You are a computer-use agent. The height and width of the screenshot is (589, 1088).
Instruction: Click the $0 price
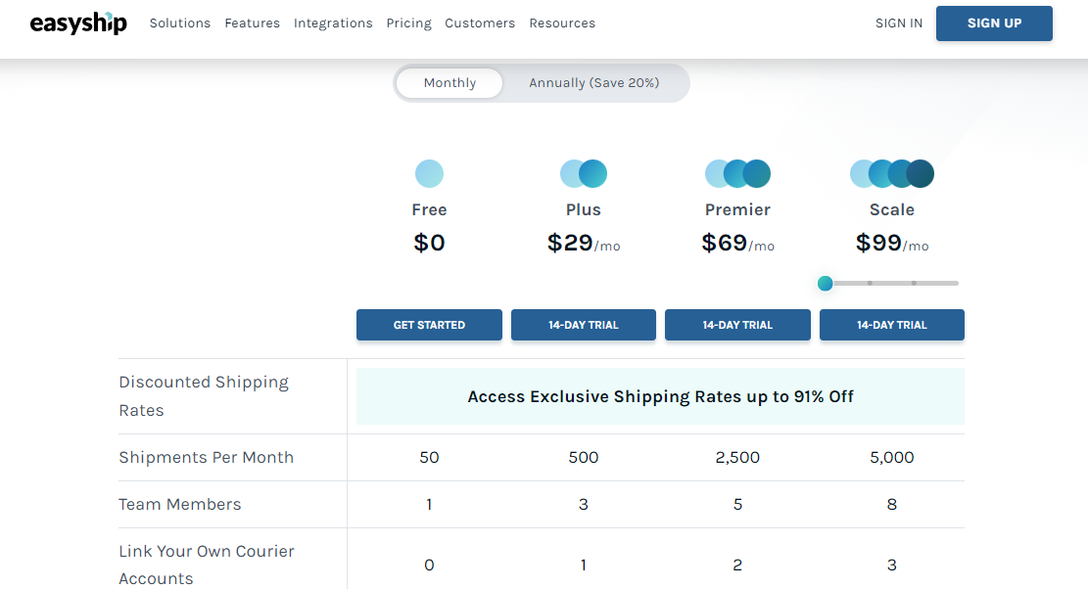click(x=430, y=243)
